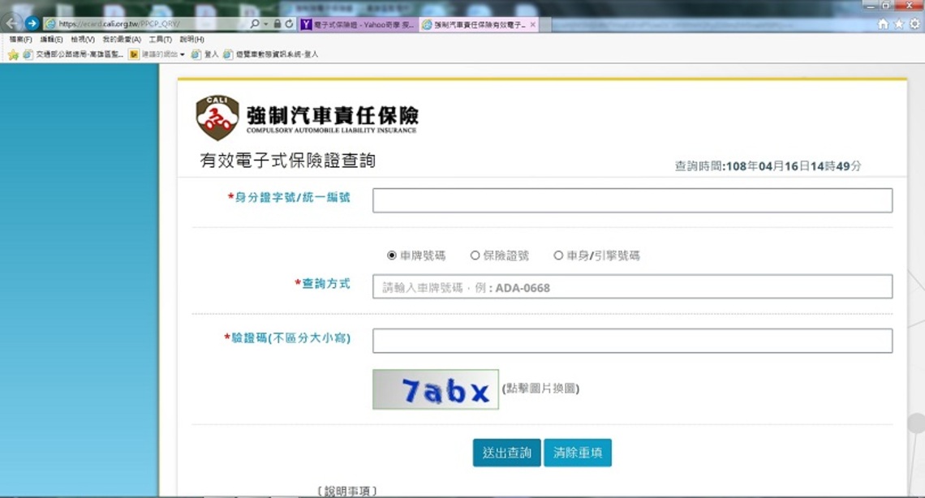Click the CALI logo emblem
Viewport: 925px width, 498px height.
(217, 118)
